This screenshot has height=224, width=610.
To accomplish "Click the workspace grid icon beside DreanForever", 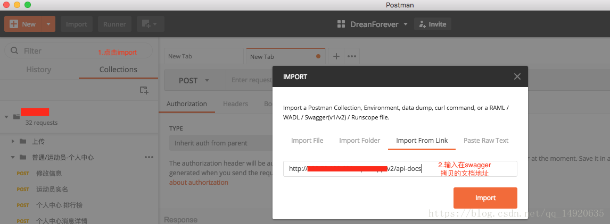I will [341, 24].
